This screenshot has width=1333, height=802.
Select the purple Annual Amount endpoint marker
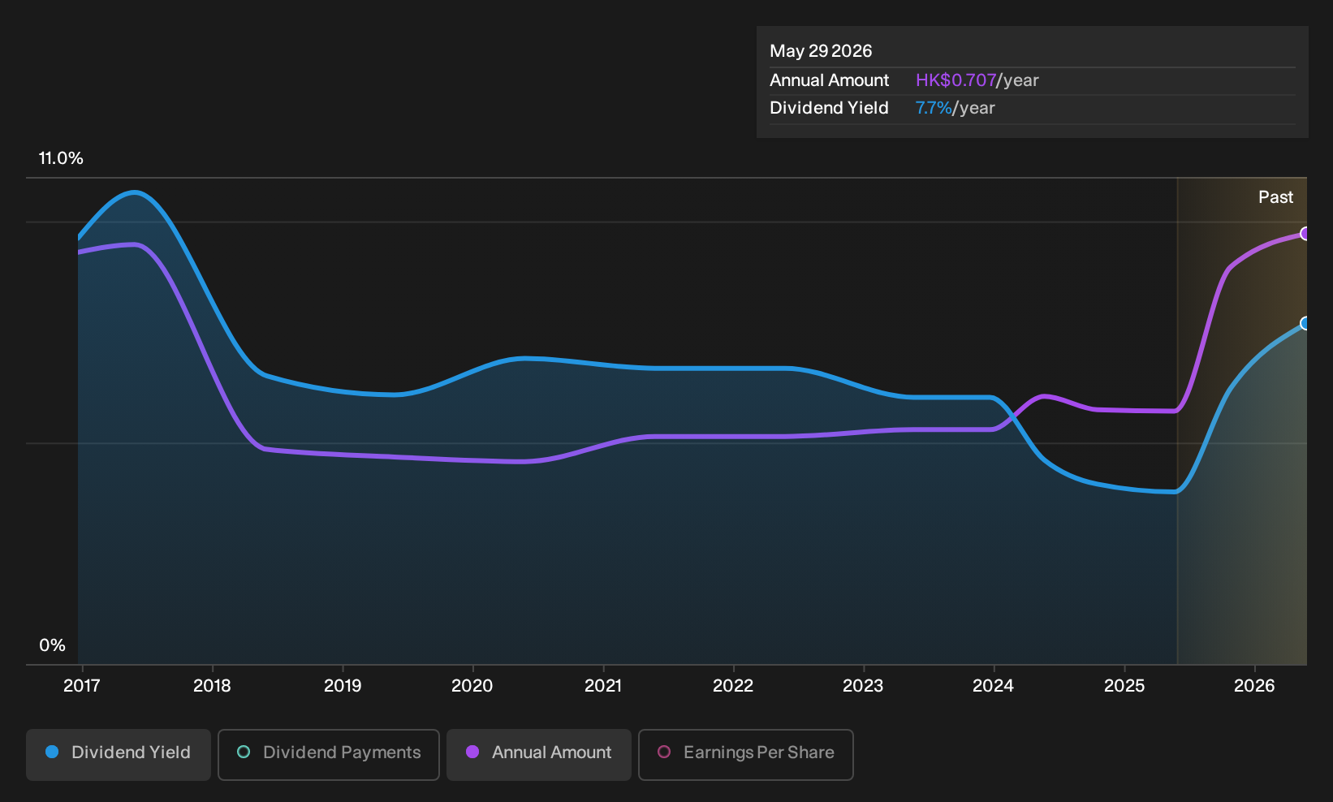click(x=1305, y=234)
